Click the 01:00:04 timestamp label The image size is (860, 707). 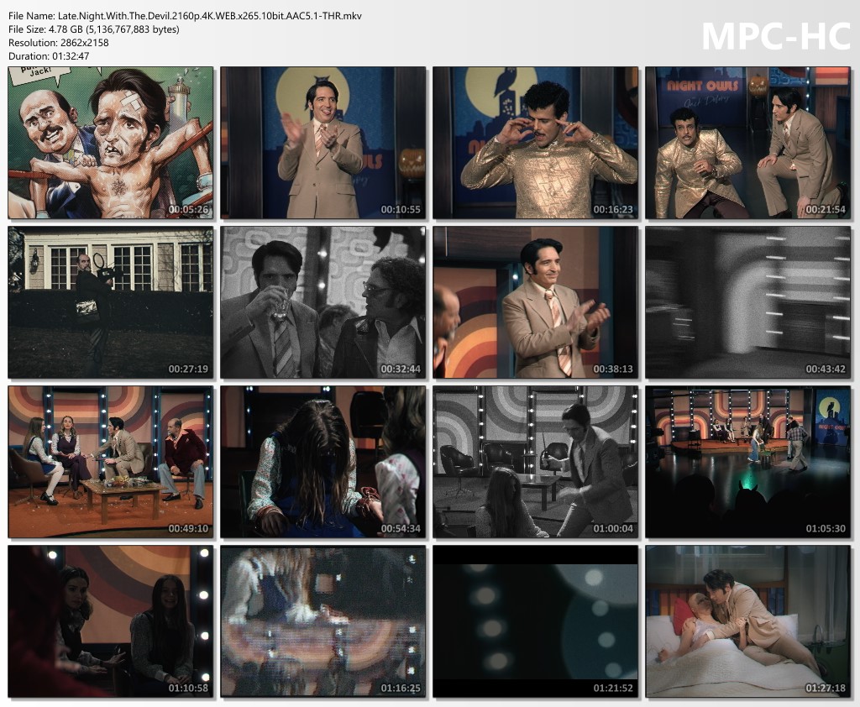pos(613,529)
